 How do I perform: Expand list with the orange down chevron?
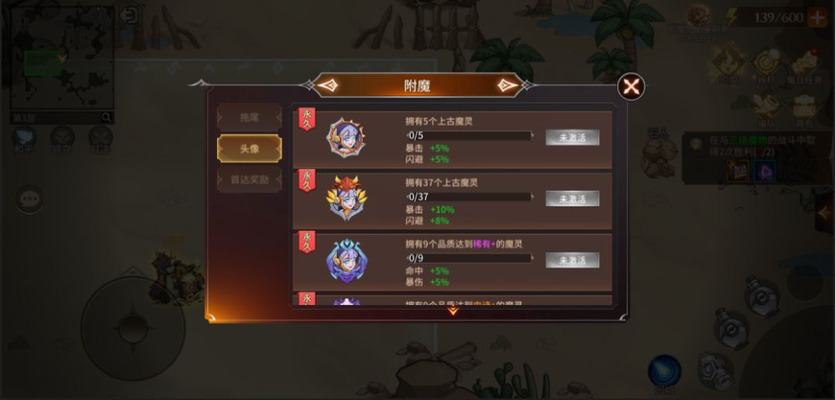[452, 310]
